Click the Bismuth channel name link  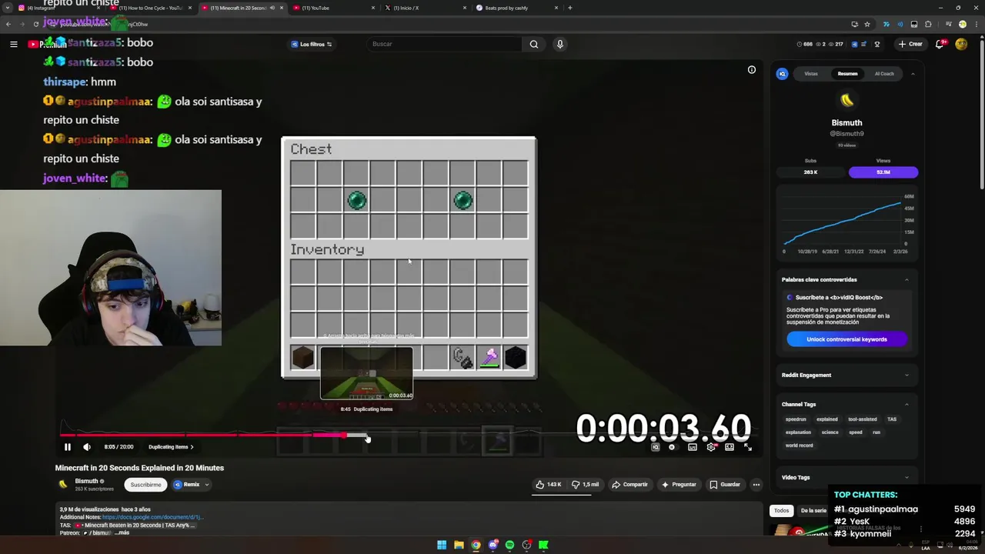click(86, 481)
